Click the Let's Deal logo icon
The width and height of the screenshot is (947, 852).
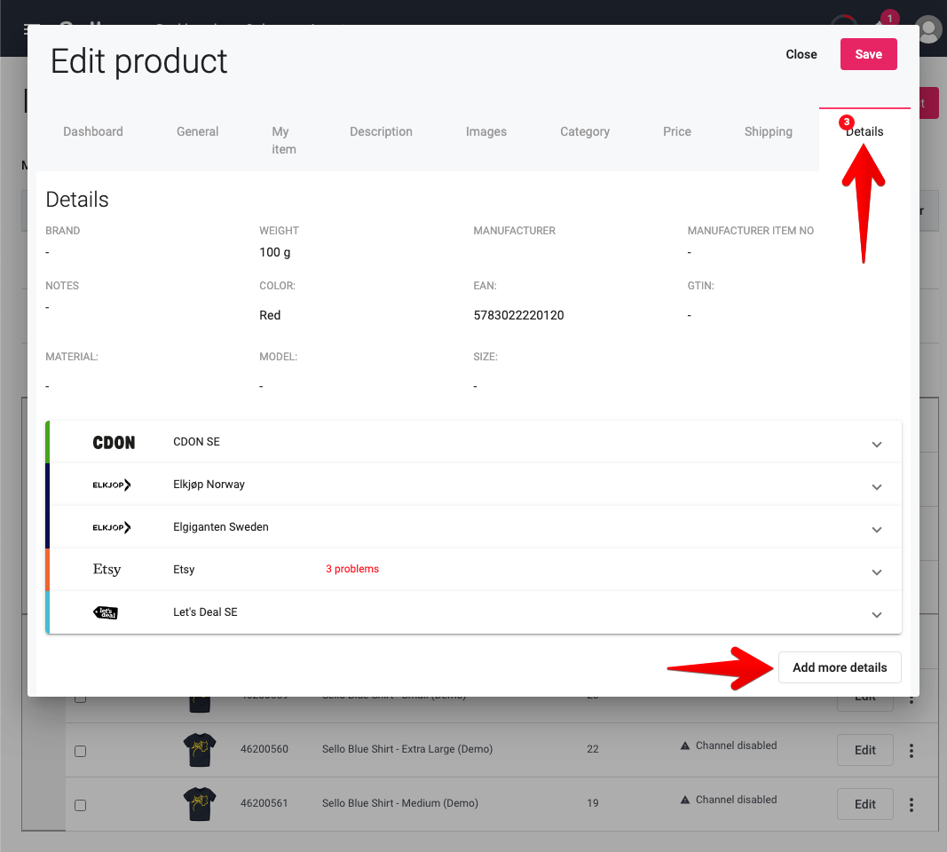point(106,612)
